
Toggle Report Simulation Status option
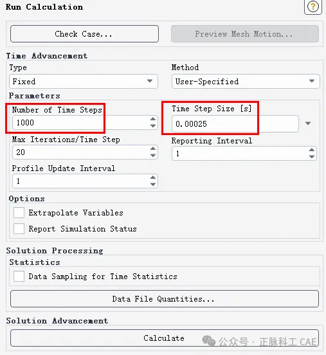[x=19, y=229]
